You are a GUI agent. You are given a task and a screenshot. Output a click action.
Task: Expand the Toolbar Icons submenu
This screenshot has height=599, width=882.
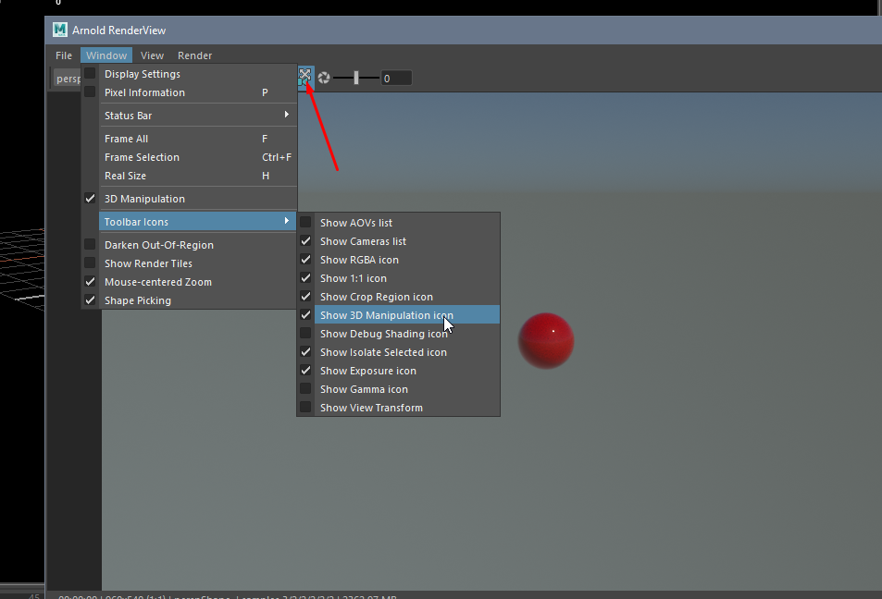(x=189, y=222)
